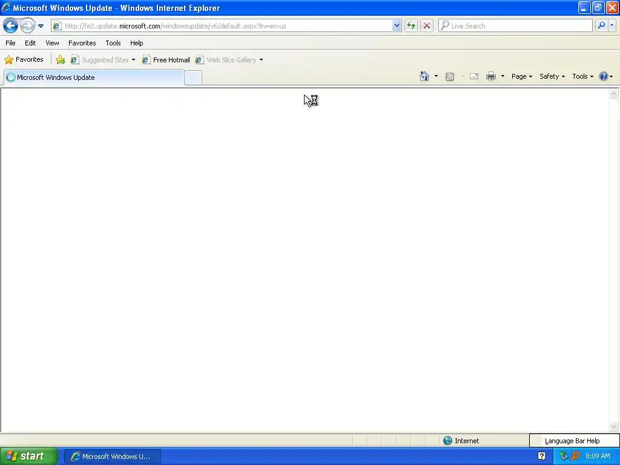Viewport: 620px width, 465px height.
Task: Click the blue Help question mark icon
Action: point(604,76)
